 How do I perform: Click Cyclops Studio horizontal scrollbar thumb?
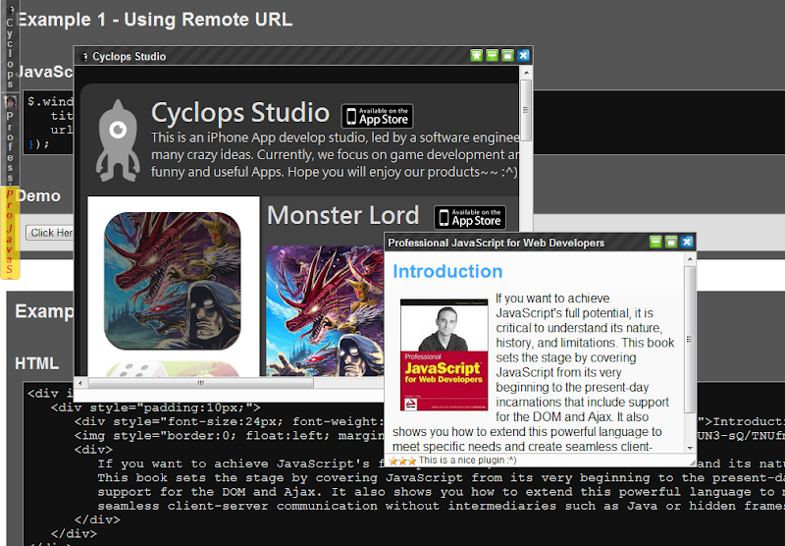tap(201, 383)
